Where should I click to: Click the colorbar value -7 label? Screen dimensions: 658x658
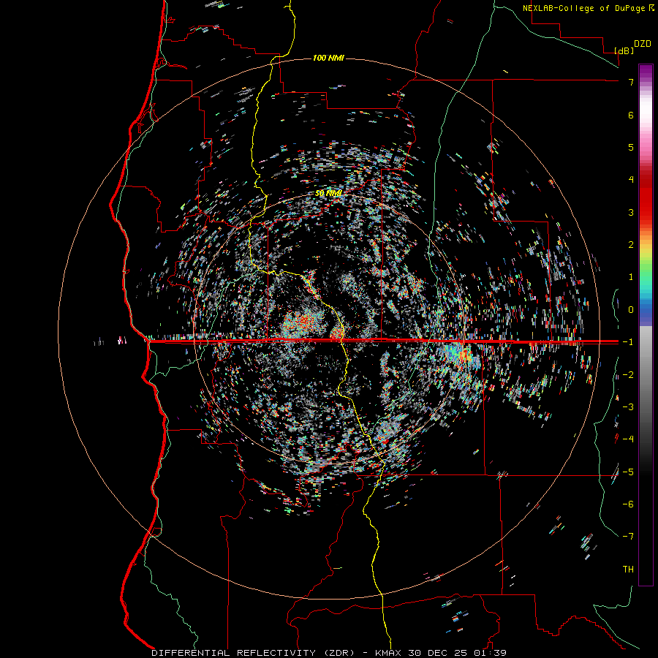click(628, 537)
